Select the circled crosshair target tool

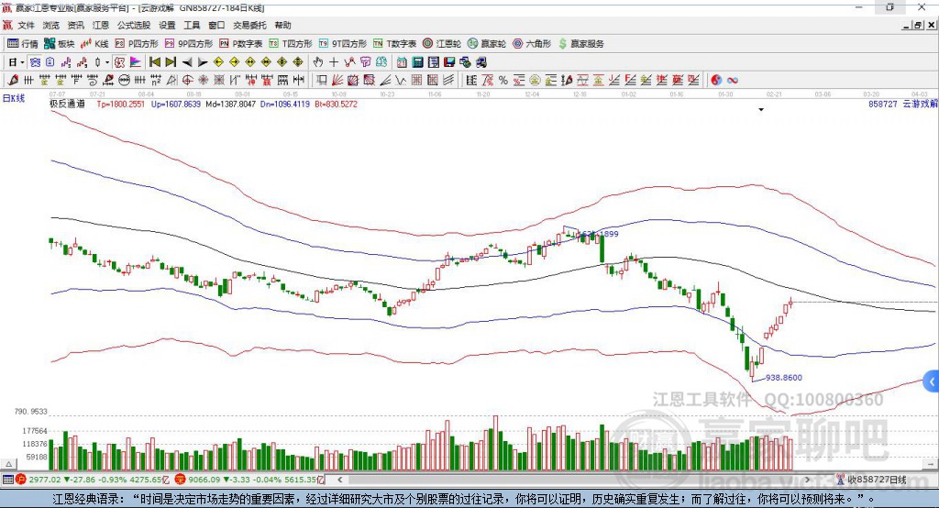point(187,81)
